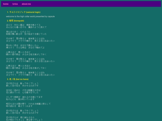
Task: Click the lyric line starting '花が枯れてもきっと'
Action: coord(24,120)
